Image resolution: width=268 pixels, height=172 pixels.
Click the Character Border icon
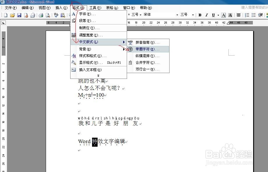click(223, 15)
